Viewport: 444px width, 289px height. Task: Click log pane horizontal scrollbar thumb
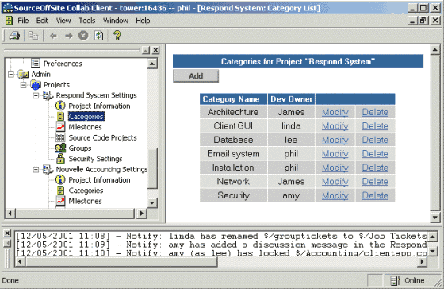pos(122,262)
